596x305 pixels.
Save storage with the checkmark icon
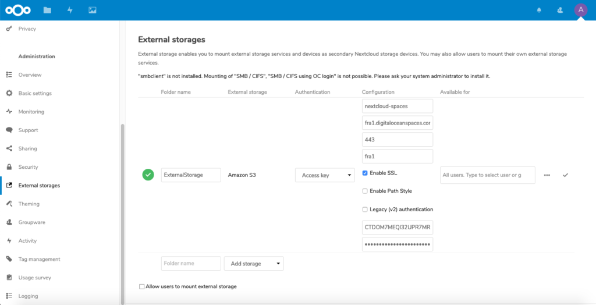click(x=565, y=175)
